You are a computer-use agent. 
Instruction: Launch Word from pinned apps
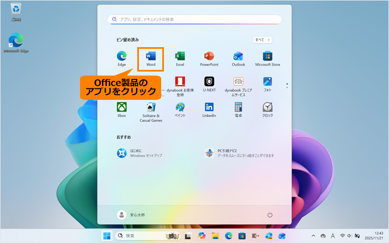click(x=151, y=59)
